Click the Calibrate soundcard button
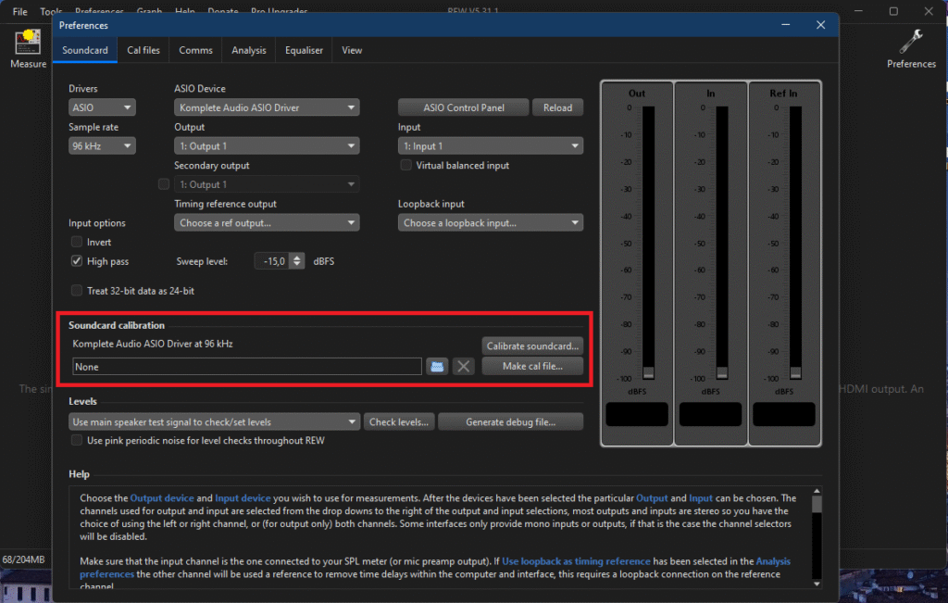Viewport: 948px width, 603px height. point(533,345)
